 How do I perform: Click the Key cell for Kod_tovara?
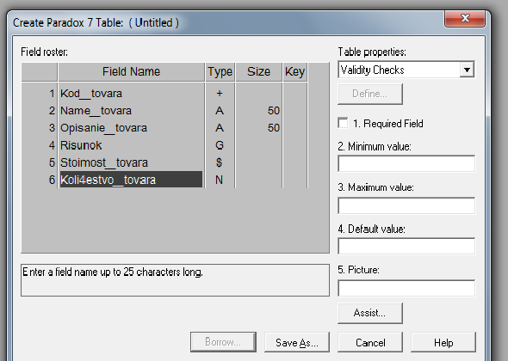[x=294, y=93]
